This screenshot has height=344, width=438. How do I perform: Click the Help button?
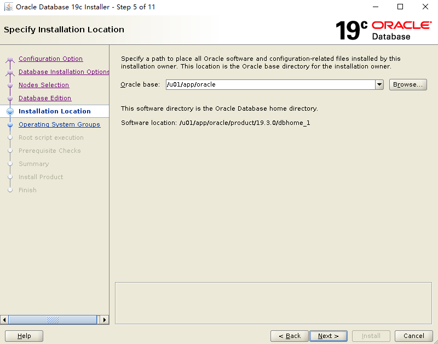(24, 336)
